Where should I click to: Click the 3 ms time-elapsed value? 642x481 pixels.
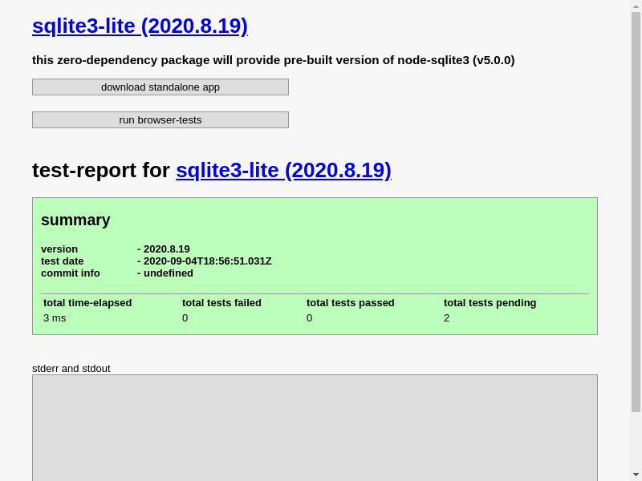(x=55, y=317)
